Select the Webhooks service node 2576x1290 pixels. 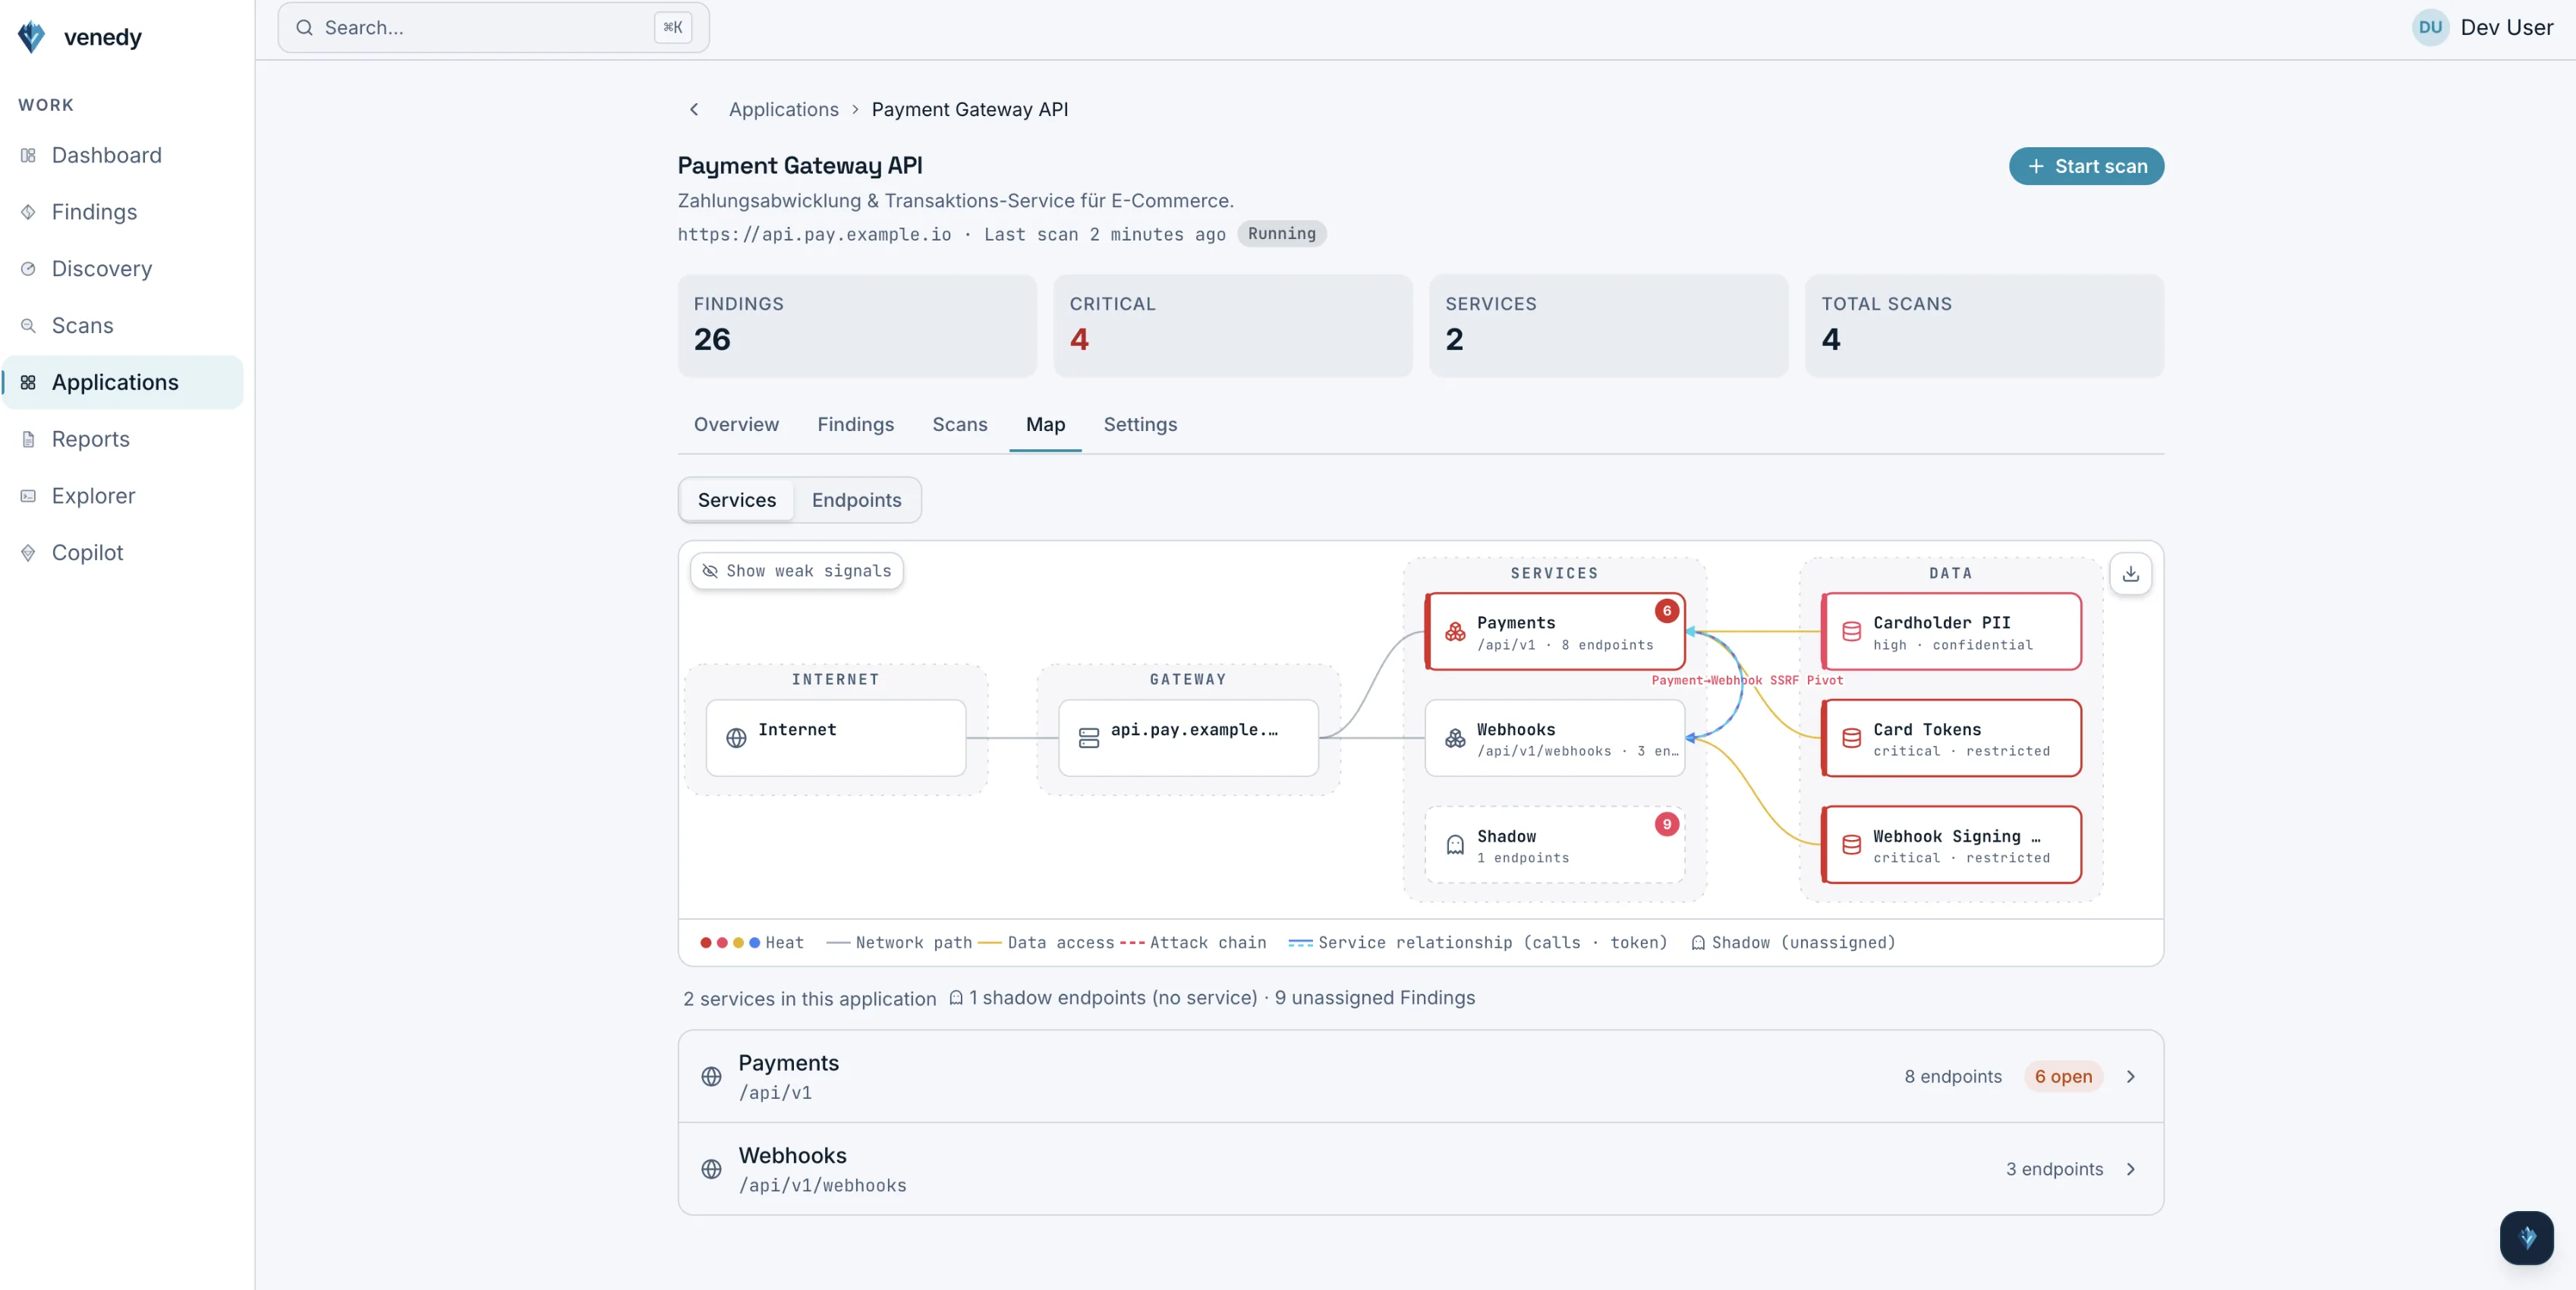pyautogui.click(x=1555, y=738)
